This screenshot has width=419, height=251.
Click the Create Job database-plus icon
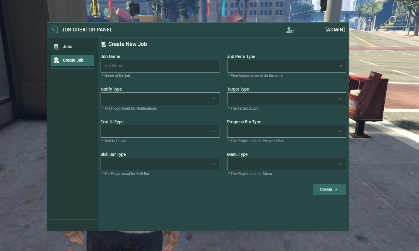56,60
